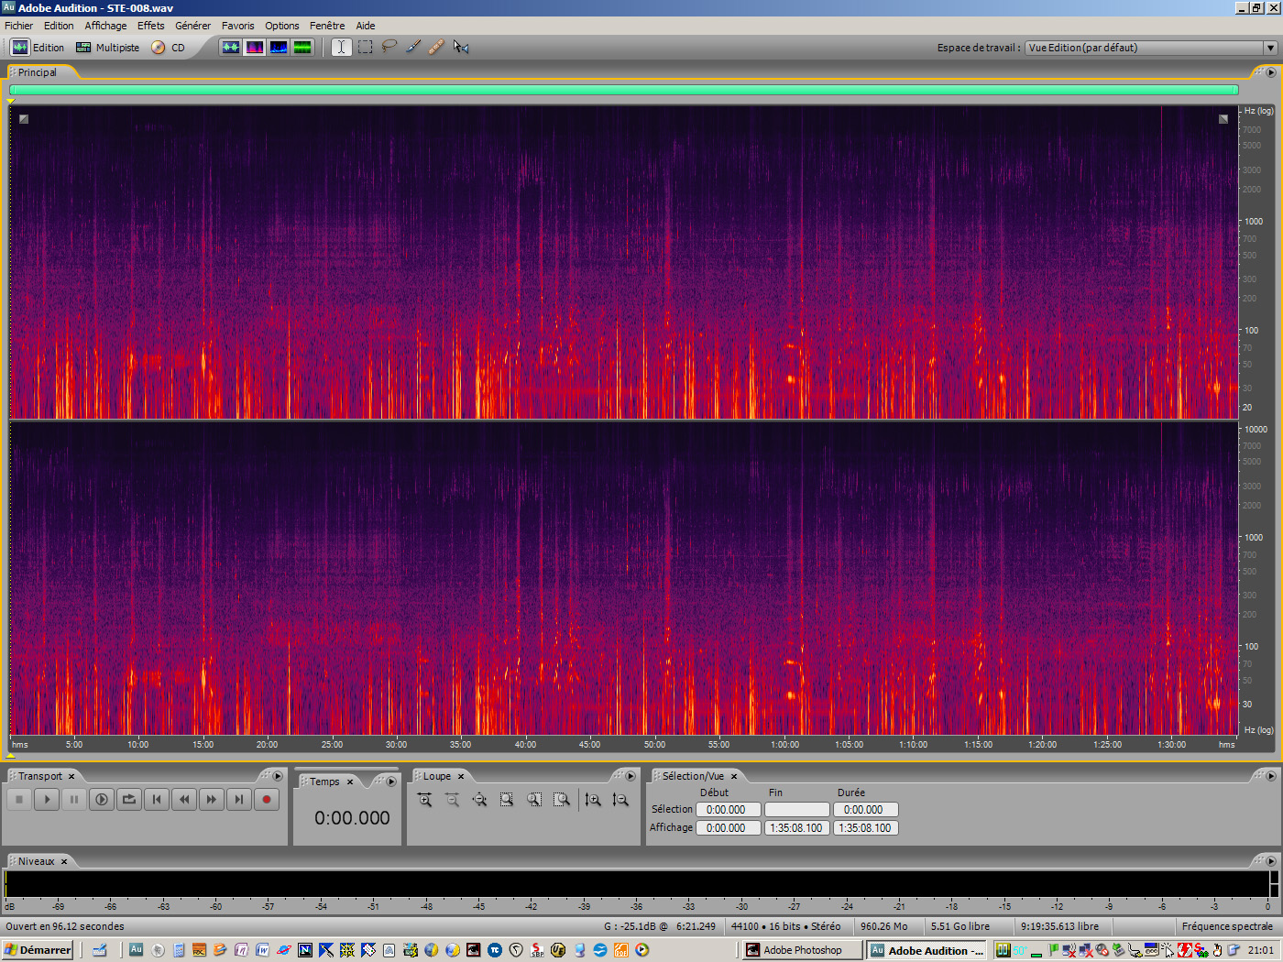Toggle spectral frequency display view
This screenshot has height=962, width=1283.
[x=254, y=47]
